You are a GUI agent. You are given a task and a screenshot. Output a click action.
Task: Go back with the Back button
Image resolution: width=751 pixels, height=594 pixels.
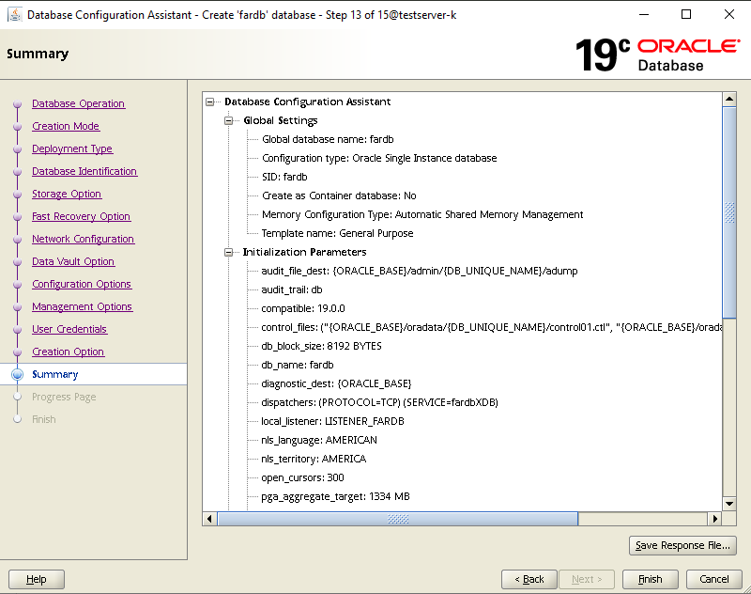[x=529, y=579]
